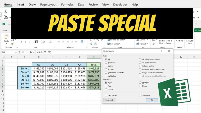Open Name Box dropdown for G3
The height and width of the screenshot is (113, 201).
(x=16, y=52)
